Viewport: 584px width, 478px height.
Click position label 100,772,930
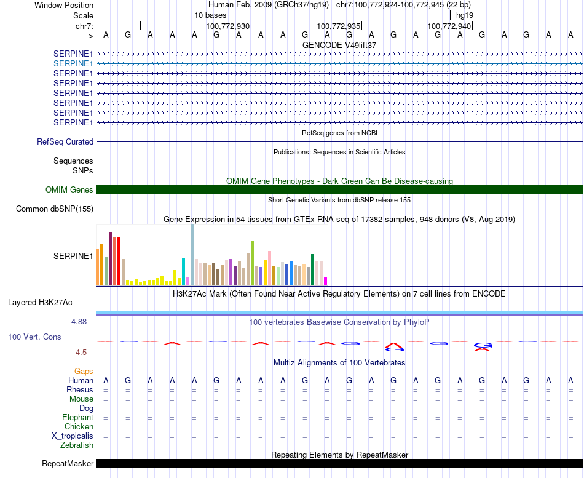coord(228,26)
